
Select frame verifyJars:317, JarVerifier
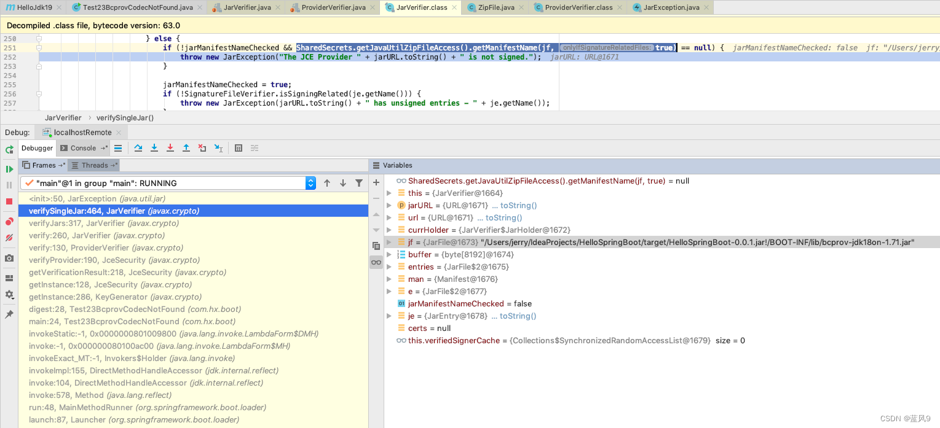pos(194,223)
